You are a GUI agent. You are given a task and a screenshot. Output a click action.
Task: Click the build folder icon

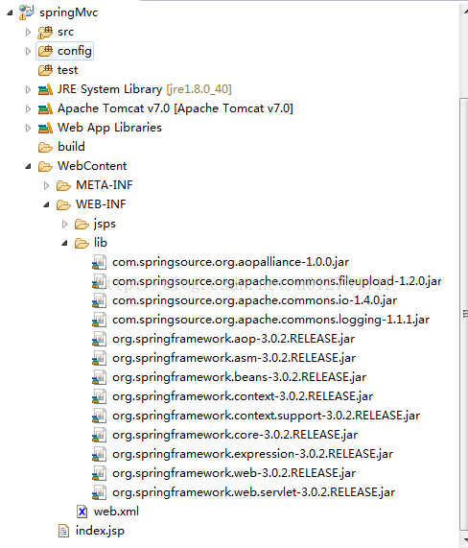pyautogui.click(x=45, y=147)
